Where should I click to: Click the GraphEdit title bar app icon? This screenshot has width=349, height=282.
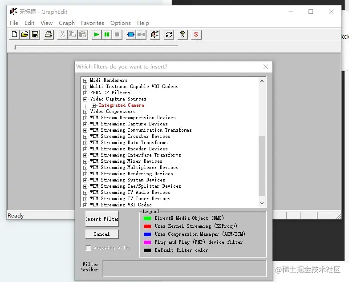coord(13,12)
